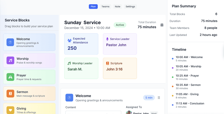Click the Scripture bible icon
224x114 pixels.
107,63
